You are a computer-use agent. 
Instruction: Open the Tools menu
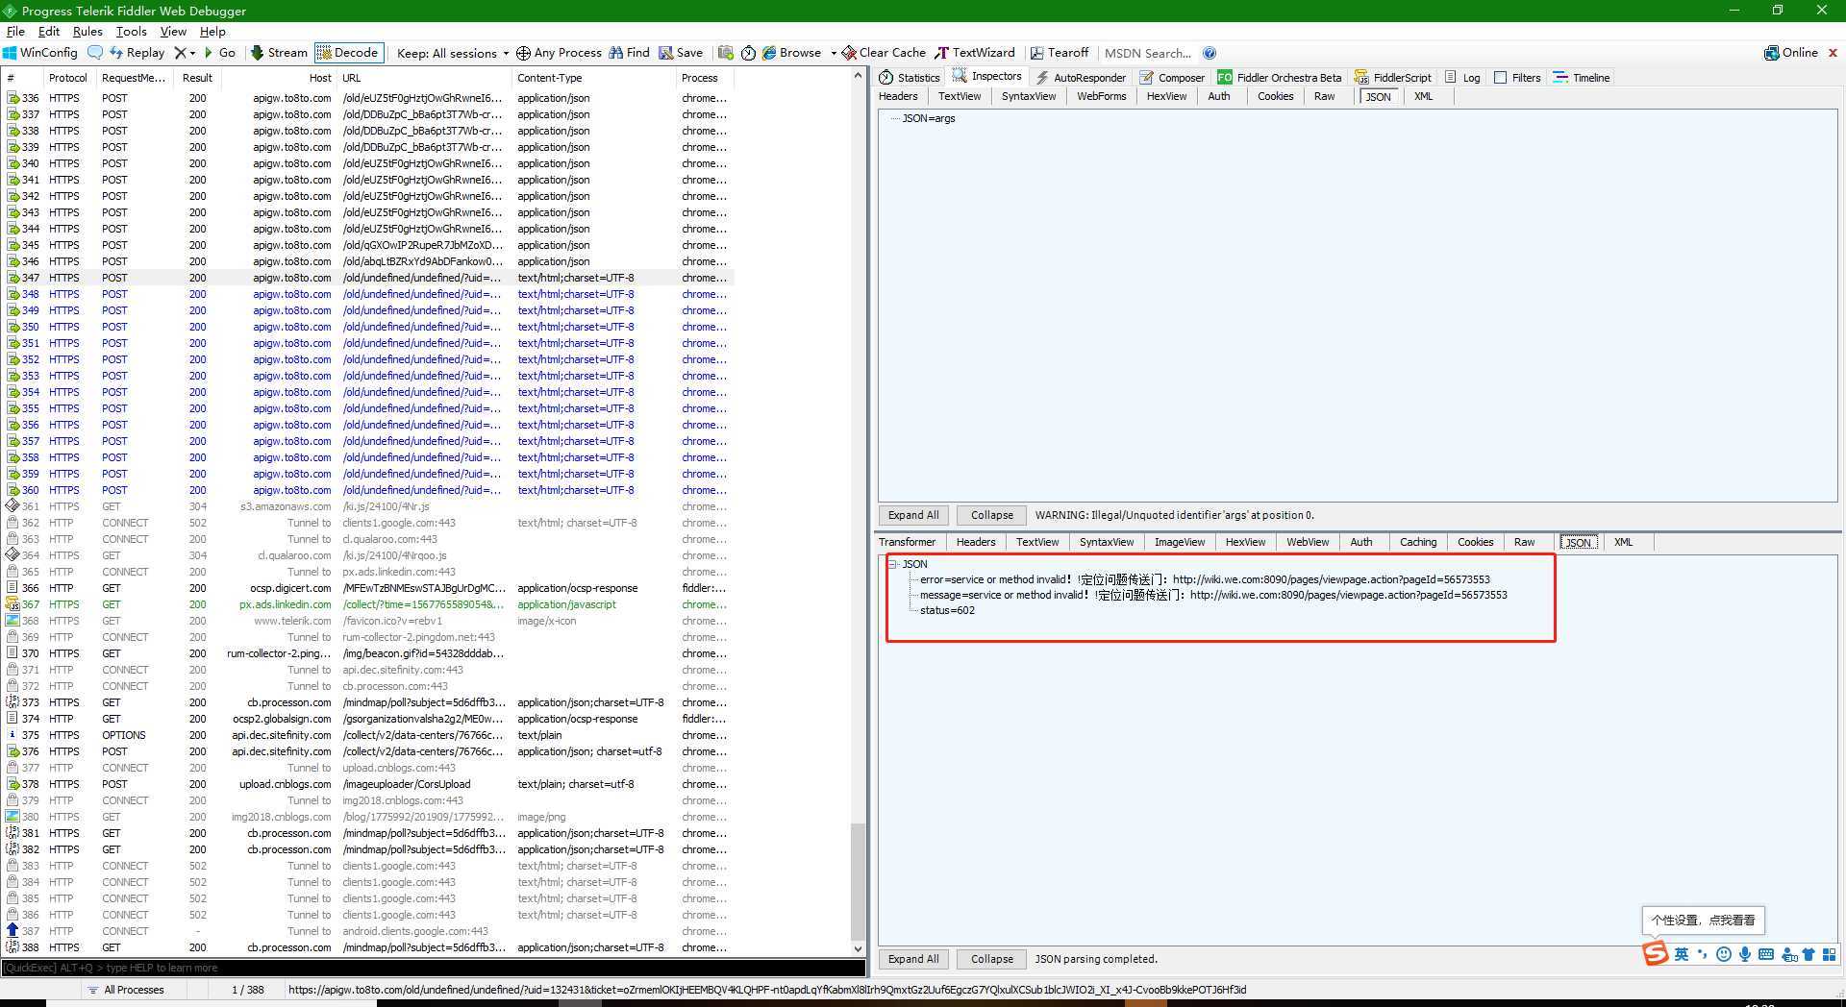tap(131, 32)
